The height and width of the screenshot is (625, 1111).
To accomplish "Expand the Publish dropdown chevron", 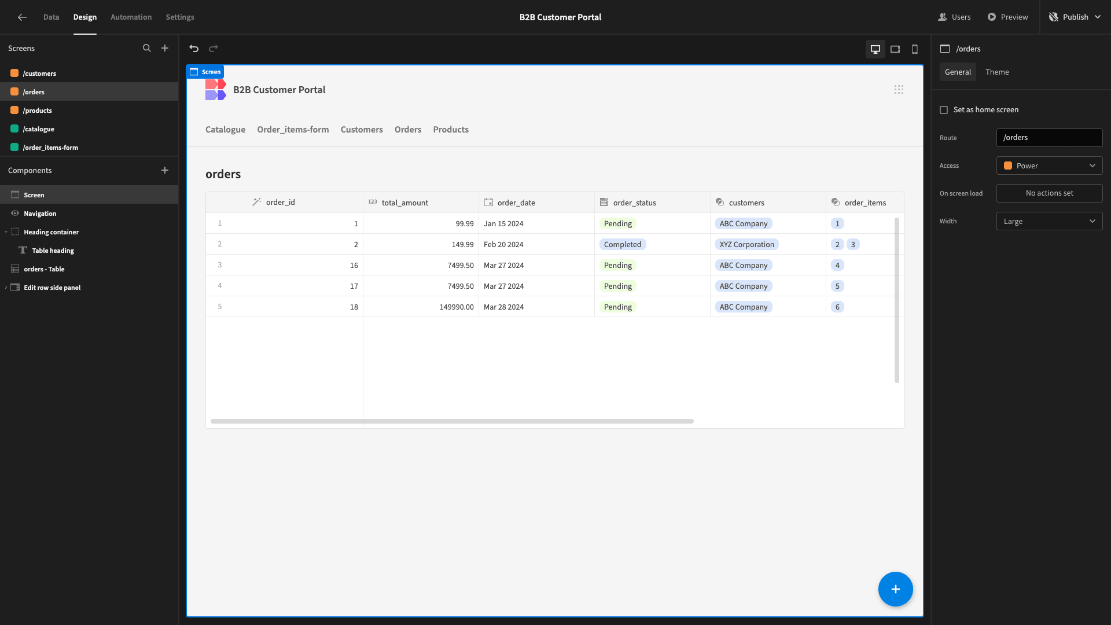I will (x=1098, y=17).
